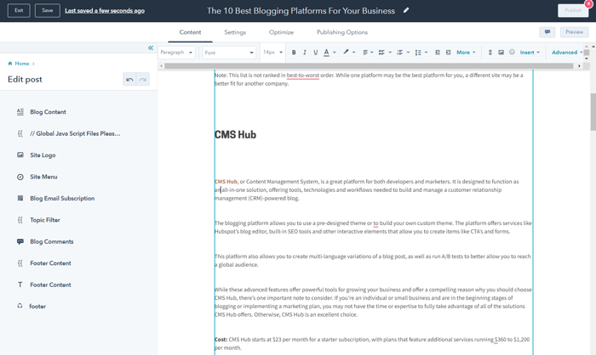Click the Topic Filter braces icon

[20, 220]
